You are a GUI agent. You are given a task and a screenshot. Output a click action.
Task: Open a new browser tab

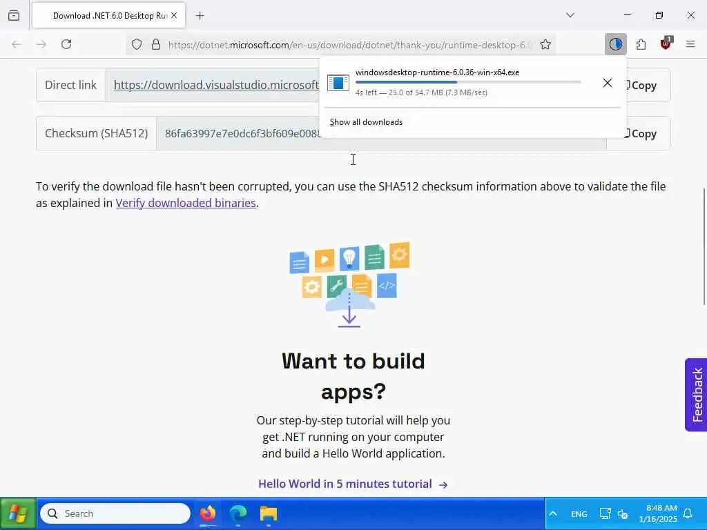pos(200,16)
